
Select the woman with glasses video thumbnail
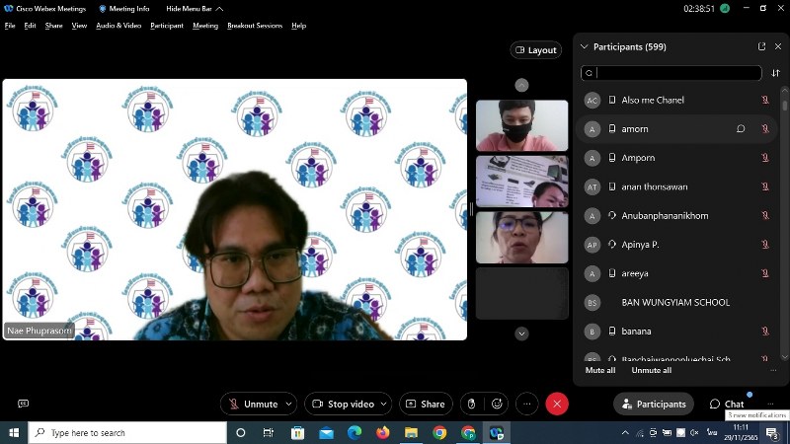coord(522,237)
